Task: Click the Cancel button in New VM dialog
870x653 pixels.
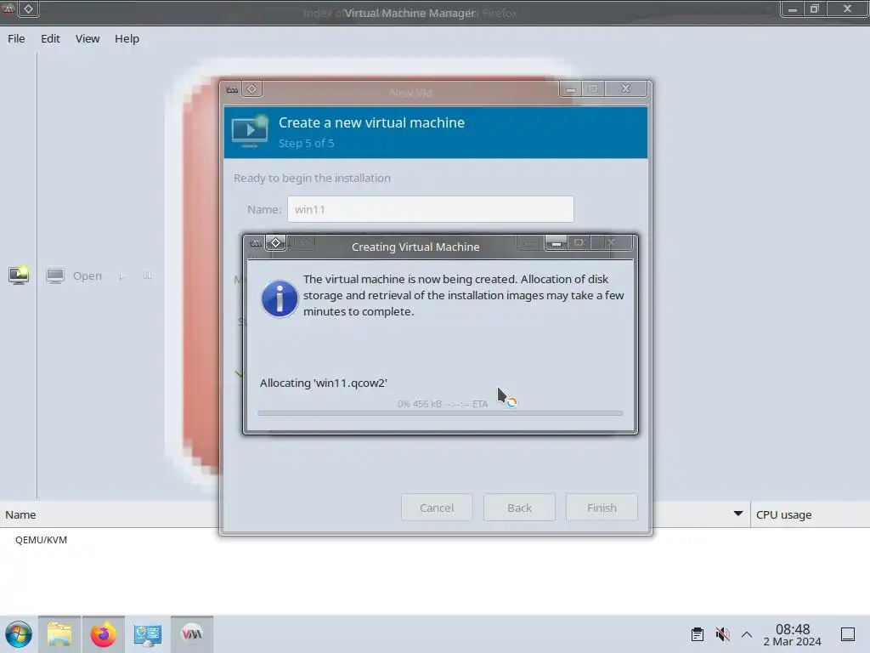Action: [437, 508]
